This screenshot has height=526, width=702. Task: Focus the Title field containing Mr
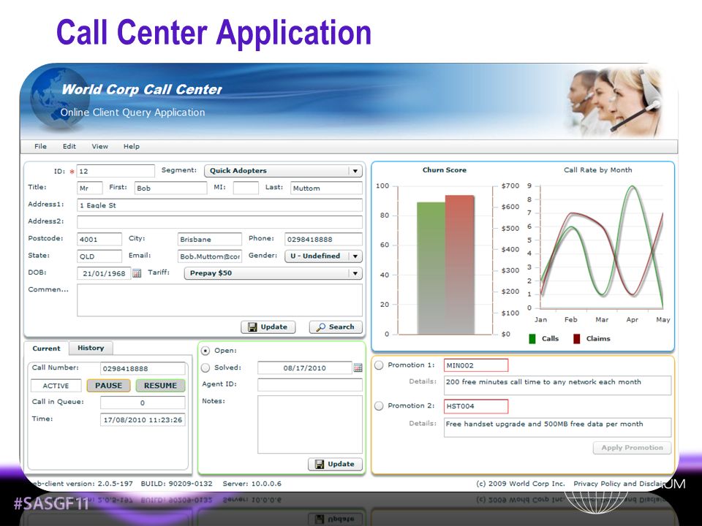pos(89,188)
